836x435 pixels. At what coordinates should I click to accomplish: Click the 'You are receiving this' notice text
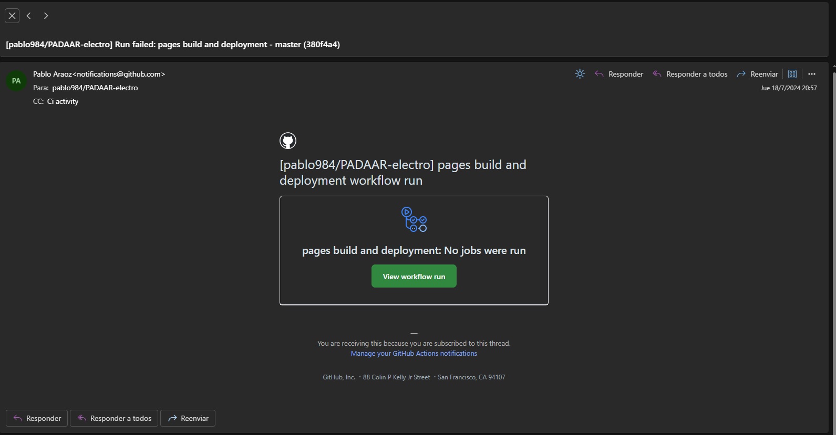(x=414, y=344)
